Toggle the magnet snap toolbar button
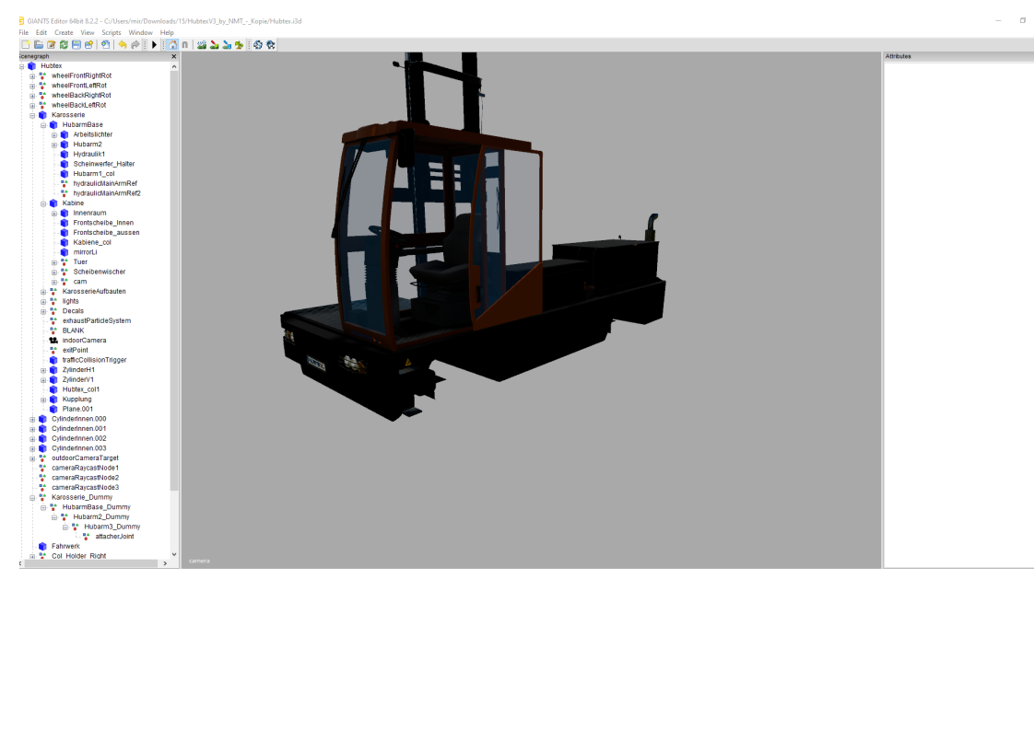Image resolution: width=1034 pixels, height=730 pixels. [184, 44]
